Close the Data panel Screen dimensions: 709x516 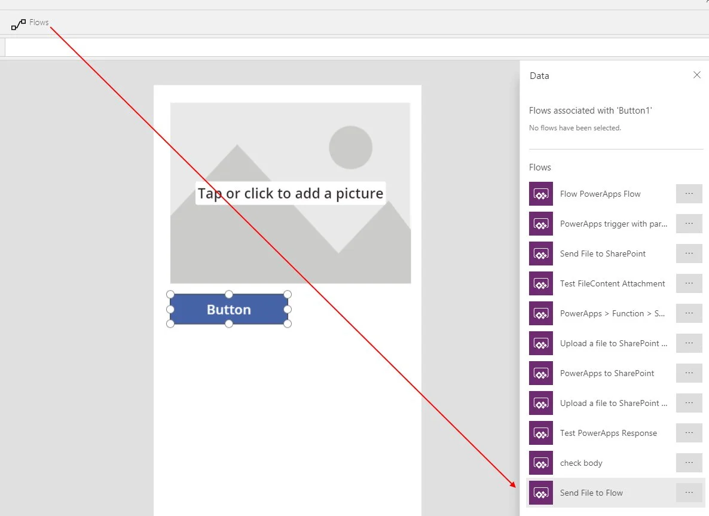pyautogui.click(x=696, y=75)
